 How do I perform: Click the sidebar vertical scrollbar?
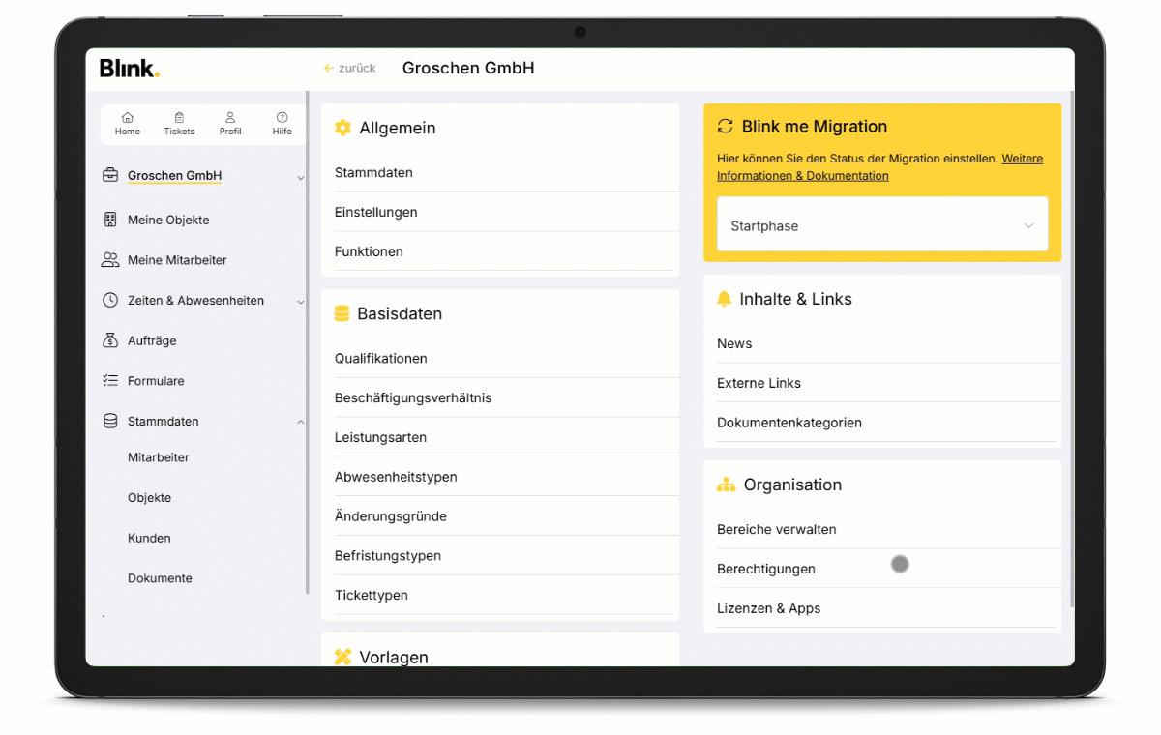coord(308,338)
